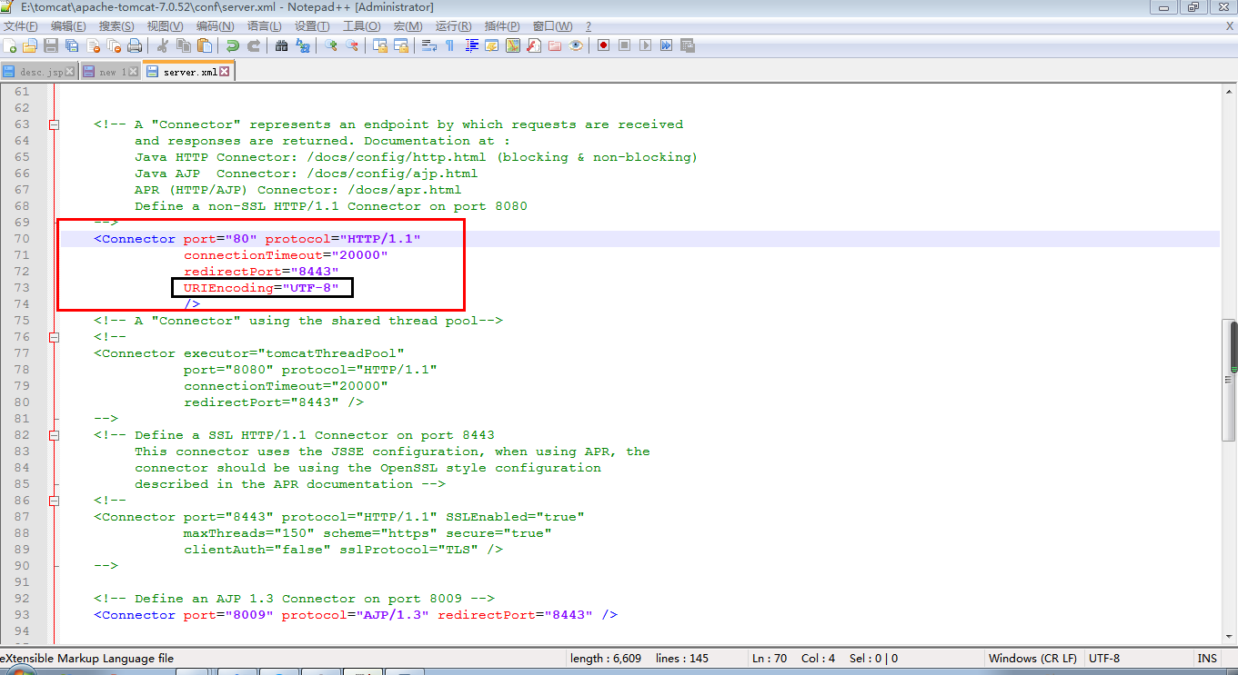
Task: Click the green Undo arrow
Action: tap(231, 45)
